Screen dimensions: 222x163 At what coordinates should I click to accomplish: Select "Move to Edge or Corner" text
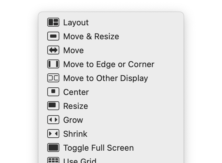pos(109,64)
